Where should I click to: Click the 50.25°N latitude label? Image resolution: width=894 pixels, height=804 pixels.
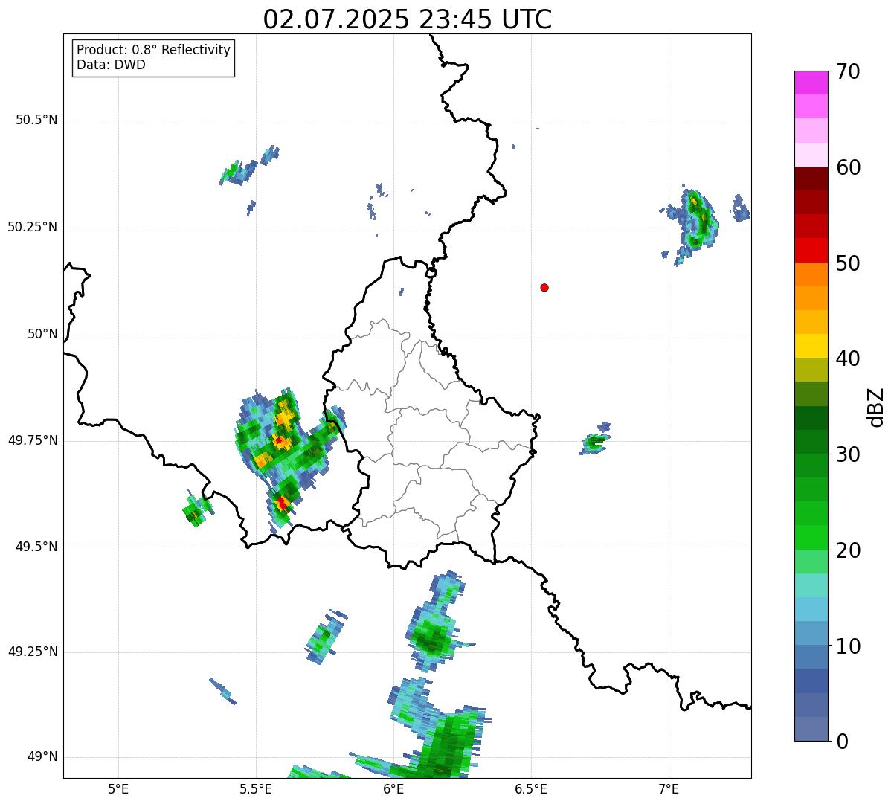pyautogui.click(x=33, y=227)
